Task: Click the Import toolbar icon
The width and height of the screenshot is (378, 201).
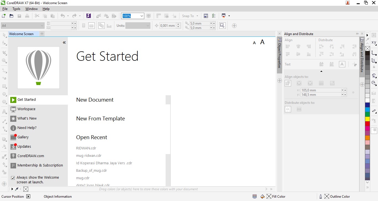Action: (99, 16)
